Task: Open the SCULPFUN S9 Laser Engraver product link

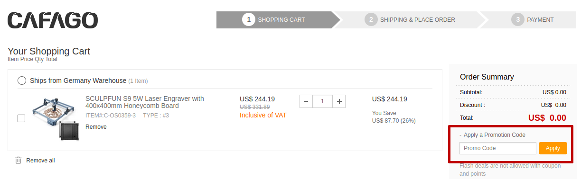Action: (145, 102)
